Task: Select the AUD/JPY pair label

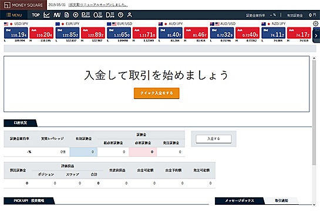Action: click(176, 24)
